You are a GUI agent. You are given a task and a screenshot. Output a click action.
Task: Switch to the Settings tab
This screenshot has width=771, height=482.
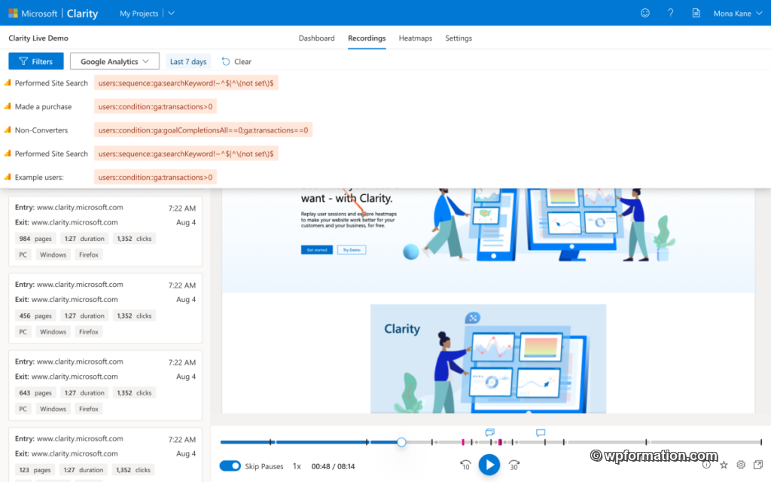pos(459,38)
